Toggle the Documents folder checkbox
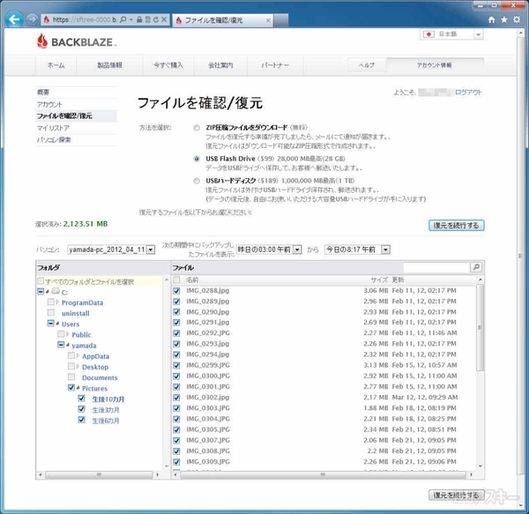The image size is (529, 514). [71, 376]
